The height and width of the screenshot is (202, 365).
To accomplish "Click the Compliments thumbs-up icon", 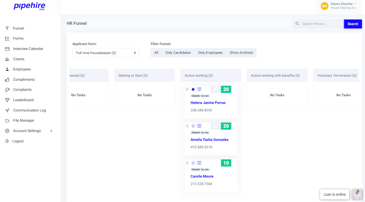I will [7, 80].
